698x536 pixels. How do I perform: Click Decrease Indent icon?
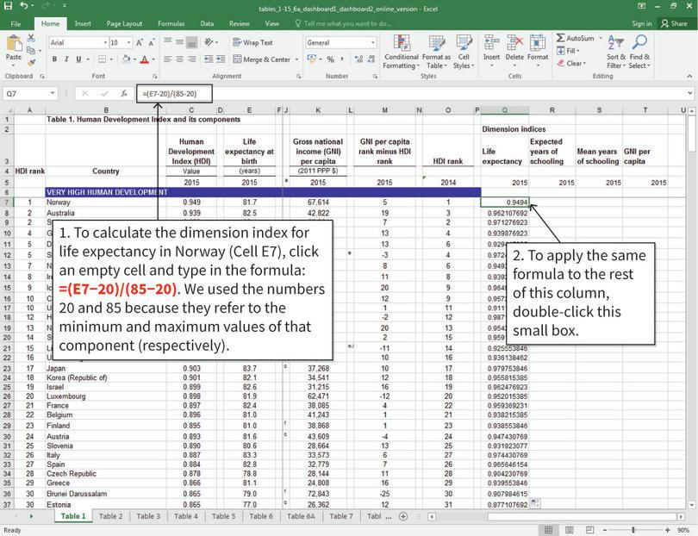coord(209,59)
